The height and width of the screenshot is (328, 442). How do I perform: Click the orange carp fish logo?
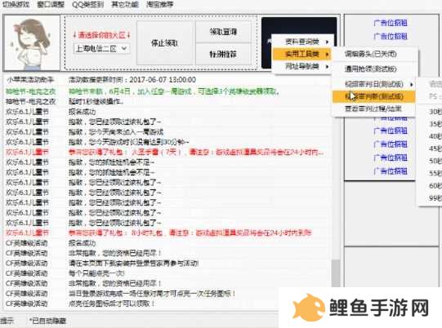tap(308, 308)
